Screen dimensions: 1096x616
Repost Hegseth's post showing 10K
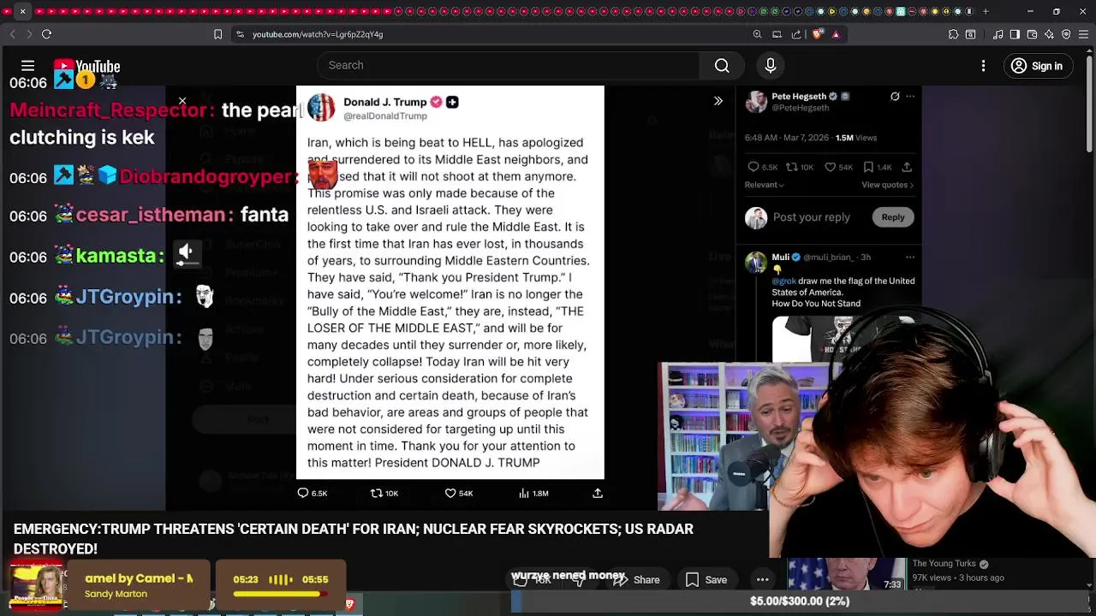800,167
